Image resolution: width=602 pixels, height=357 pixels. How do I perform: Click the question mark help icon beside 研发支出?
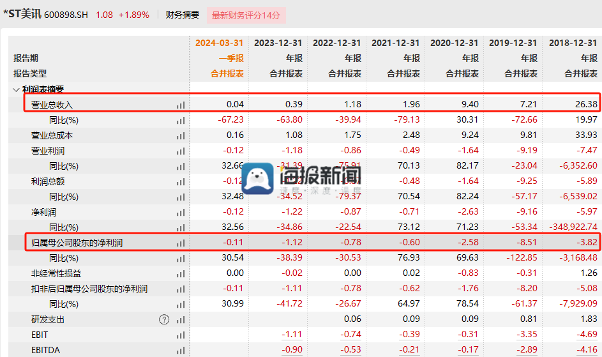(164, 319)
